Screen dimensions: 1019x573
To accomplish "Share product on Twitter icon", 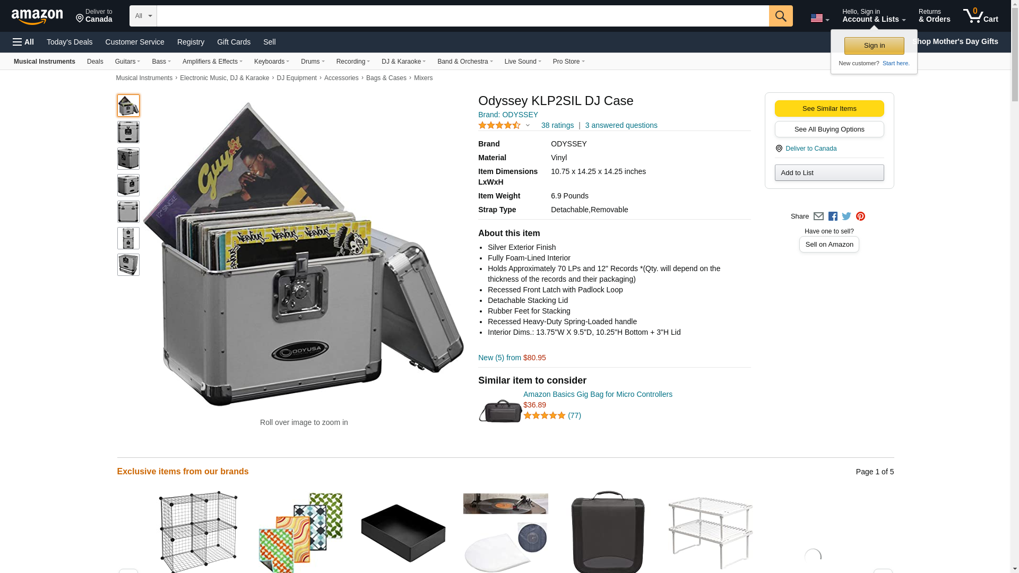I will point(847,216).
